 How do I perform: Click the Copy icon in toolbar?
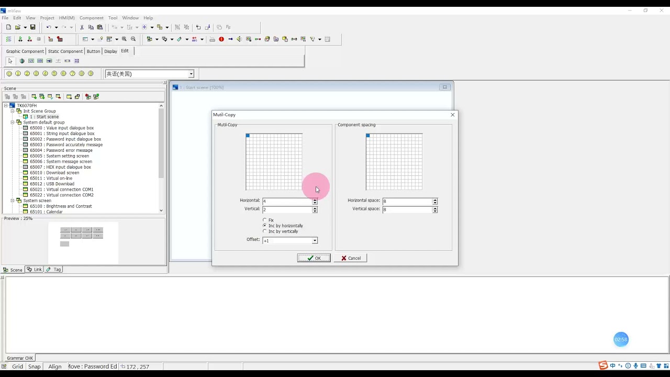click(91, 27)
